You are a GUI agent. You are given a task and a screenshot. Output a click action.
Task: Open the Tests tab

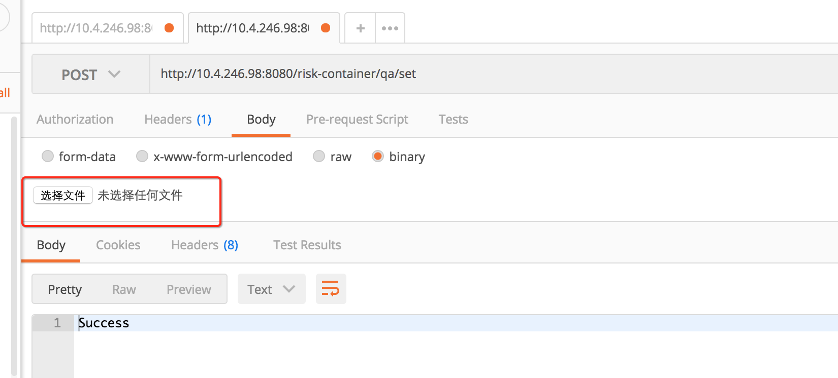(453, 120)
